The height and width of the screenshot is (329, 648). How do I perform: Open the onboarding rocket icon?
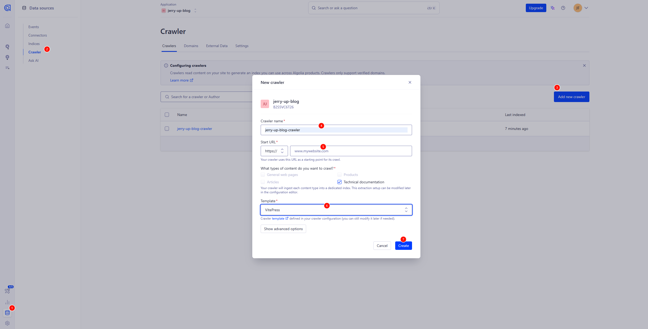click(7, 291)
